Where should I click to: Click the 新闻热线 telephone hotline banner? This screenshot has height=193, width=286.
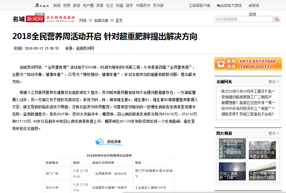tap(245, 64)
